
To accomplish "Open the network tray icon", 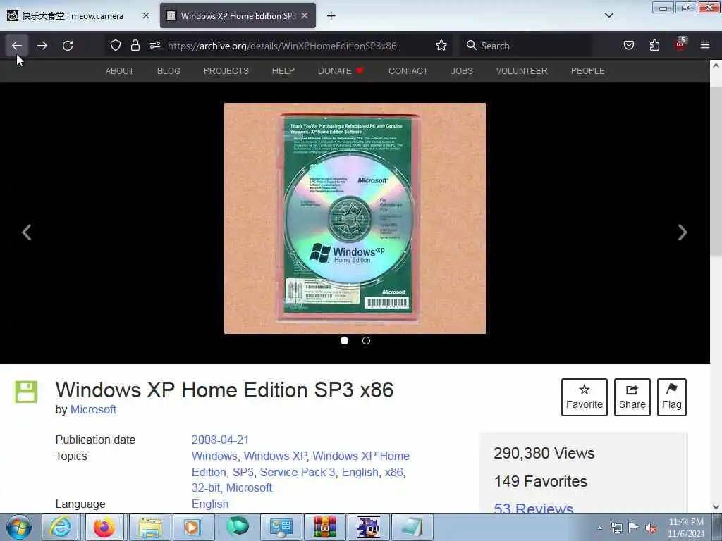I will tap(616, 528).
